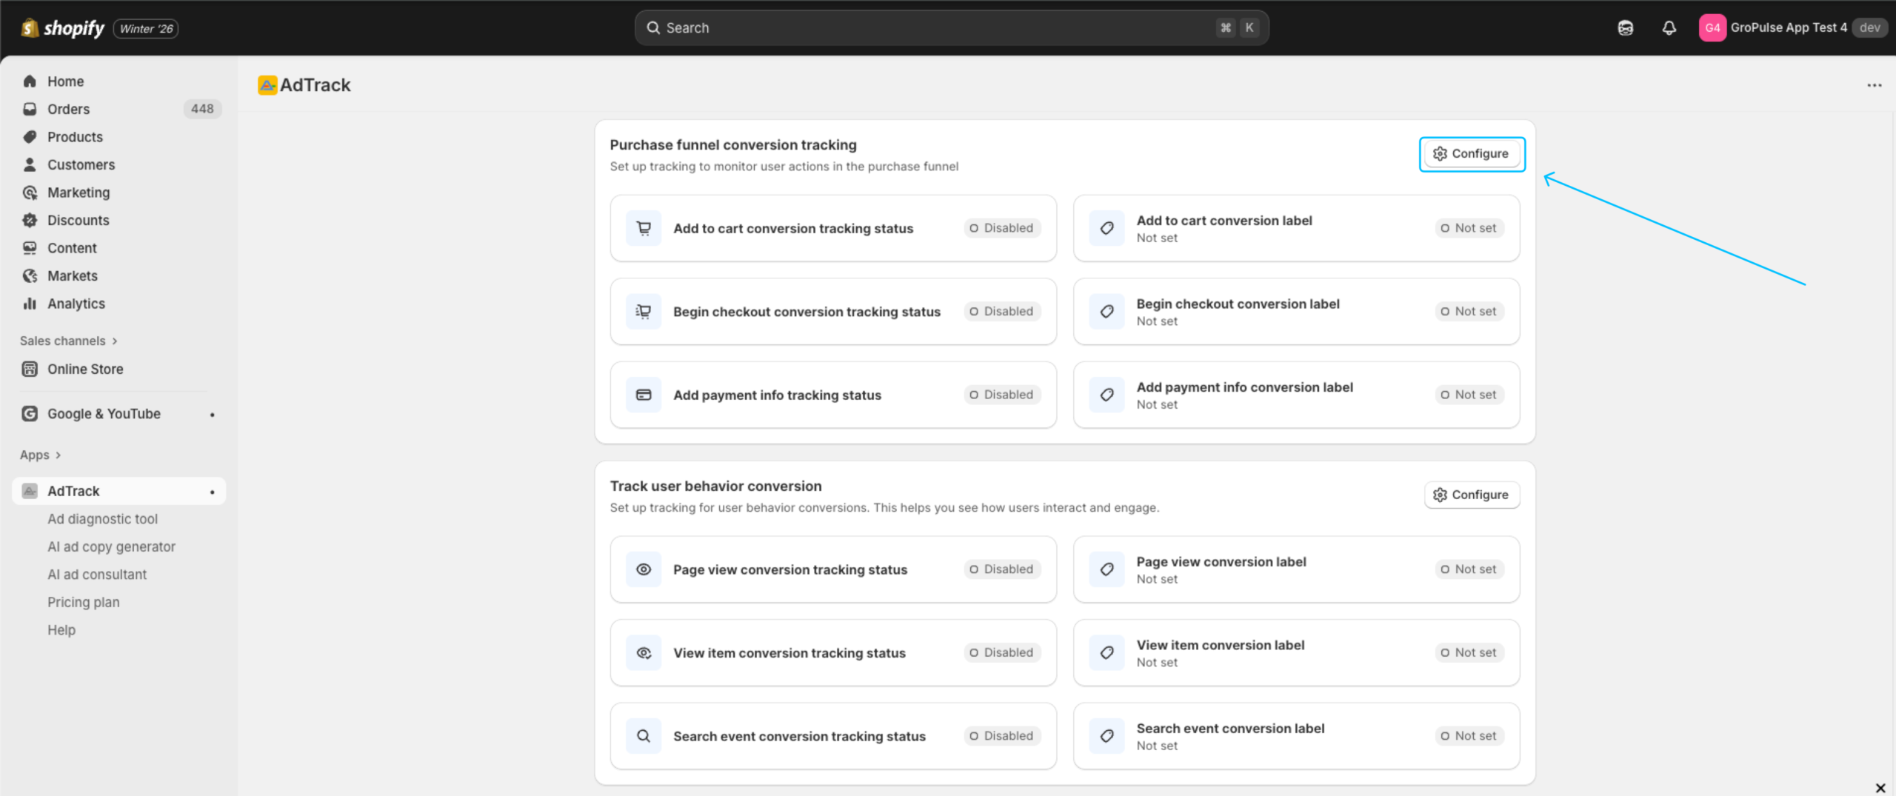Click the three-dot more actions menu
Screen dimensions: 1896x796
tap(1874, 85)
